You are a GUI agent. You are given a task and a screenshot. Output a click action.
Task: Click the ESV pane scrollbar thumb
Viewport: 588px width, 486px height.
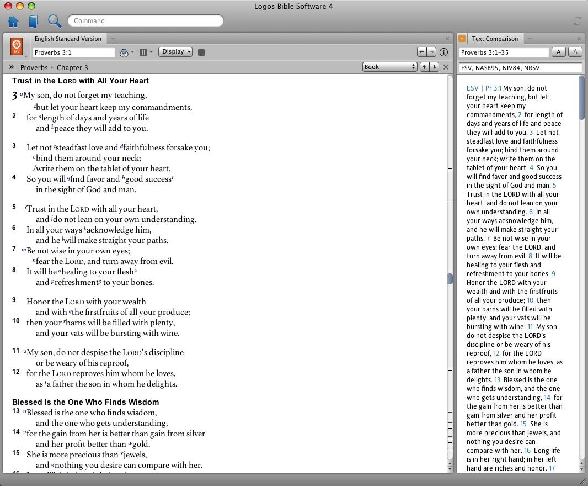click(450, 279)
